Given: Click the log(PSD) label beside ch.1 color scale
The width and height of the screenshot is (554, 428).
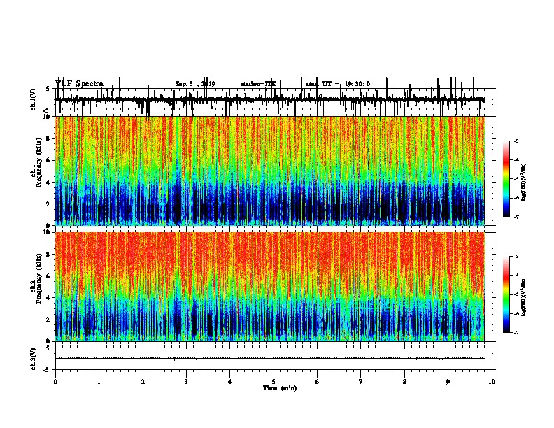Looking at the screenshot, I should pyautogui.click(x=524, y=182).
